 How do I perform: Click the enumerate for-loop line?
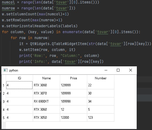(x=71, y=32)
